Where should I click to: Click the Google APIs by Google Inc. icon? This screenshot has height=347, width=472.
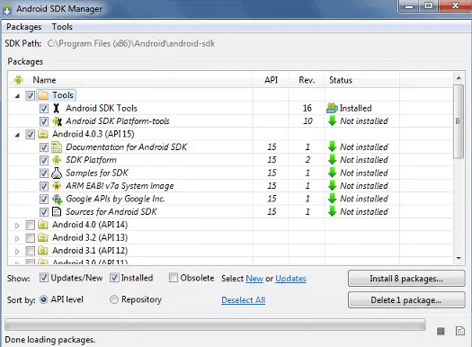point(58,199)
